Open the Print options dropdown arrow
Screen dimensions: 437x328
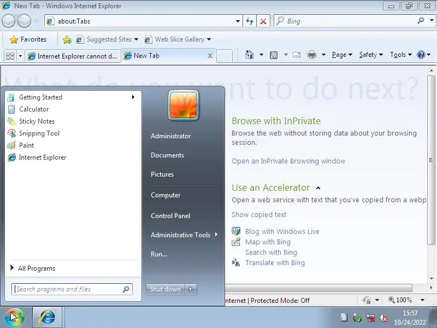click(323, 55)
